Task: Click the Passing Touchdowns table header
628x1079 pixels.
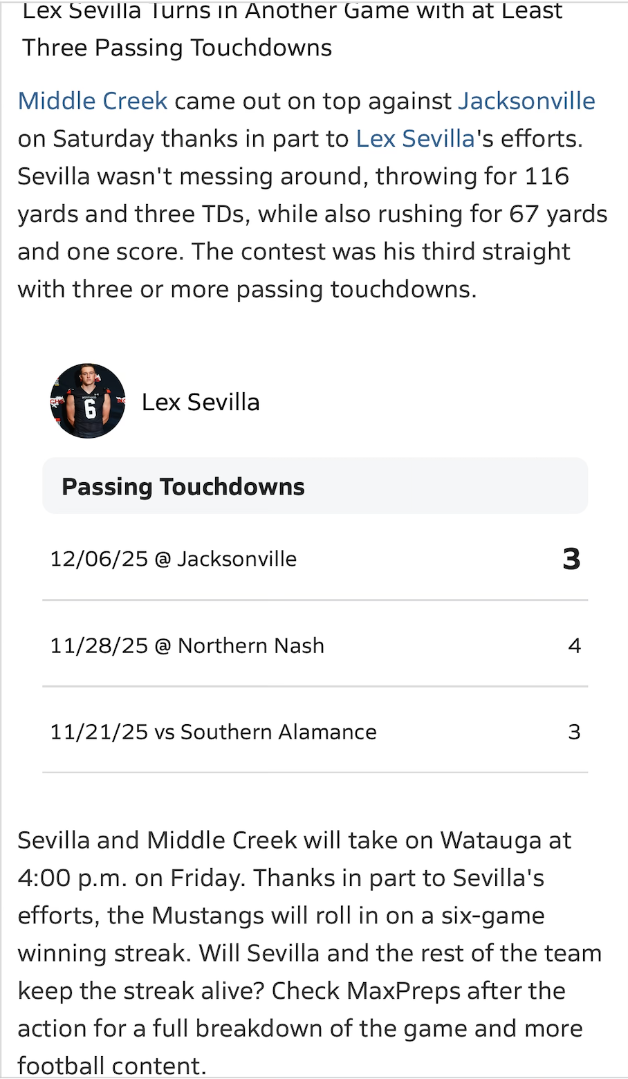Action: [183, 486]
